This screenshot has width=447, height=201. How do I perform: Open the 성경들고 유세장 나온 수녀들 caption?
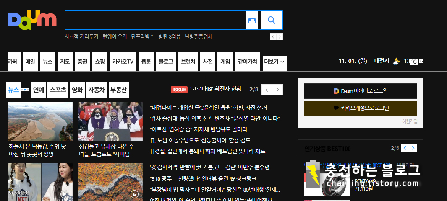pos(106,151)
